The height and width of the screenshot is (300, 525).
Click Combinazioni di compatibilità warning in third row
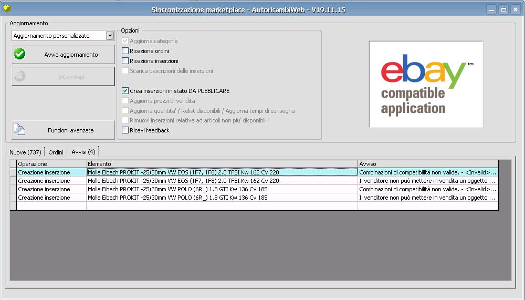coord(428,189)
